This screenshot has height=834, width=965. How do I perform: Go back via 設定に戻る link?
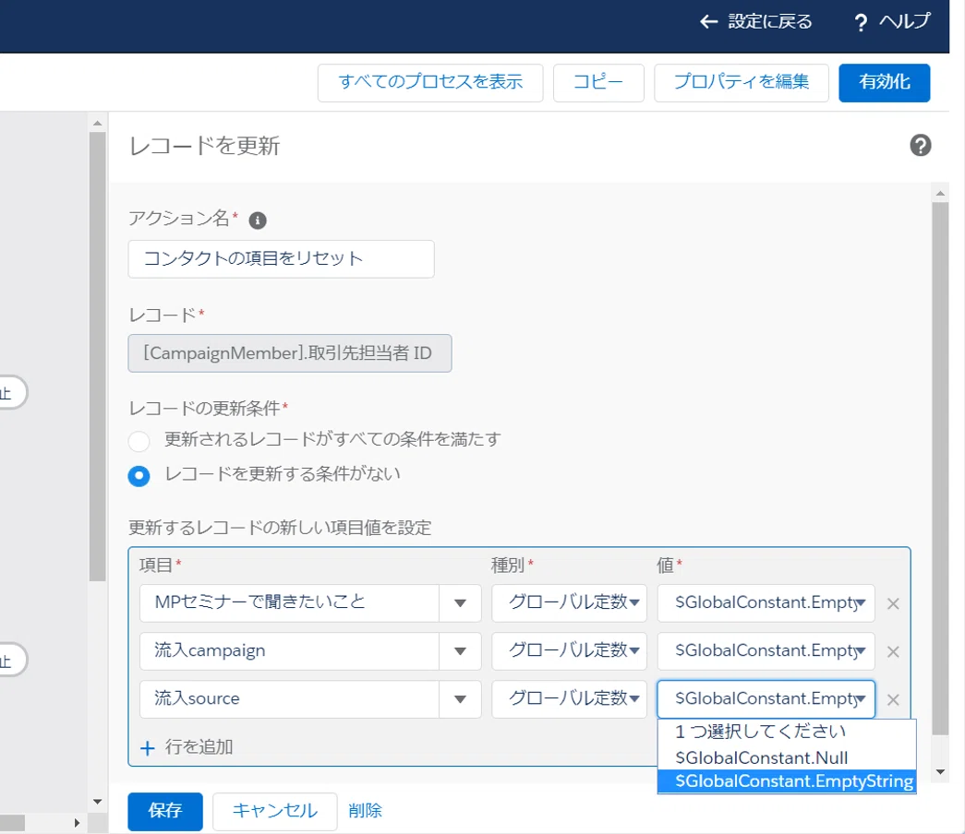click(770, 22)
